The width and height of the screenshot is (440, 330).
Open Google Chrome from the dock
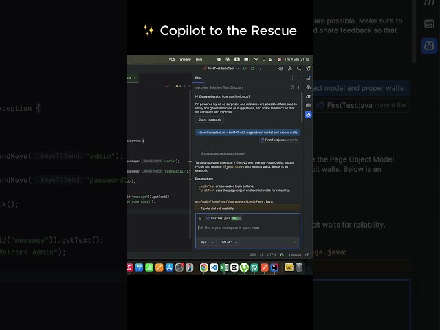[x=203, y=267]
